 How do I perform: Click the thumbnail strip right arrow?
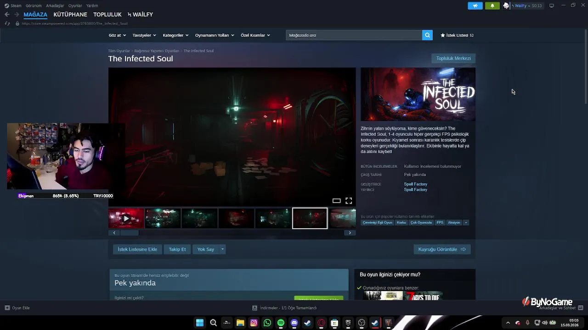(350, 233)
